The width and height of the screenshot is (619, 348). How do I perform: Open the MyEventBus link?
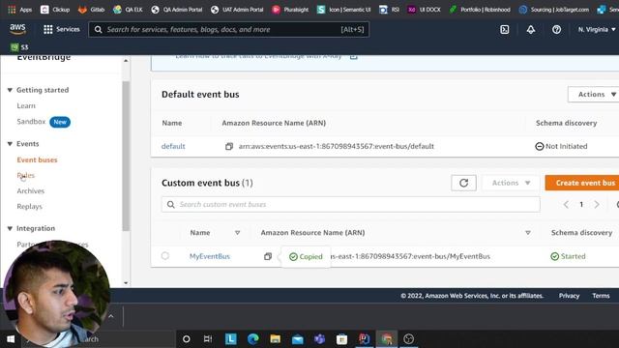210,256
